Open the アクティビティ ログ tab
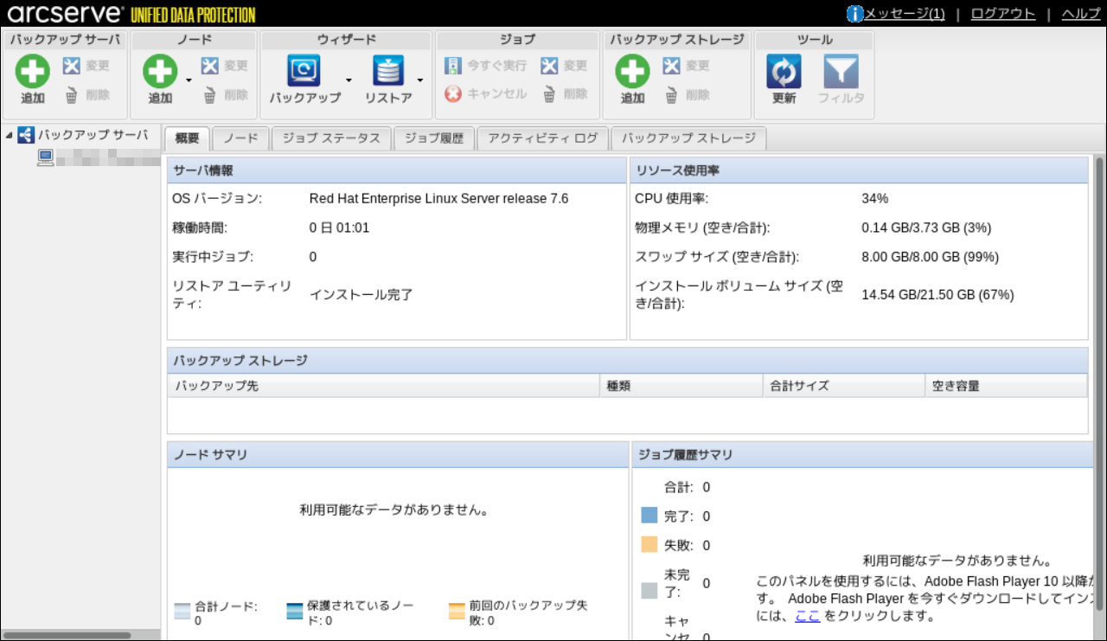 pos(542,138)
